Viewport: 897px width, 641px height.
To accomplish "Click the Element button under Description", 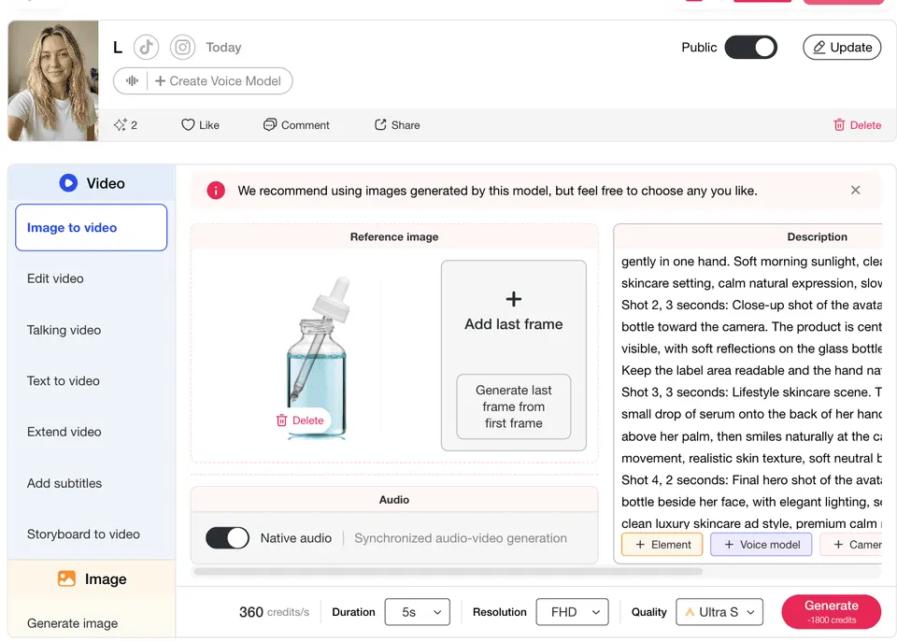I will pos(662,544).
